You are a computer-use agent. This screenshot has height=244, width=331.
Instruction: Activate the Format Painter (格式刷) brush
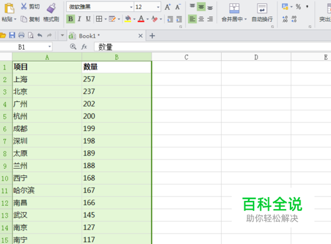51,9
